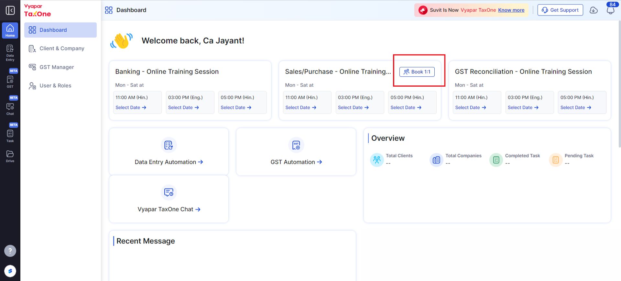Image resolution: width=621 pixels, height=281 pixels.
Task: Select Date for Banking 05:00 PM session
Action: (x=236, y=107)
